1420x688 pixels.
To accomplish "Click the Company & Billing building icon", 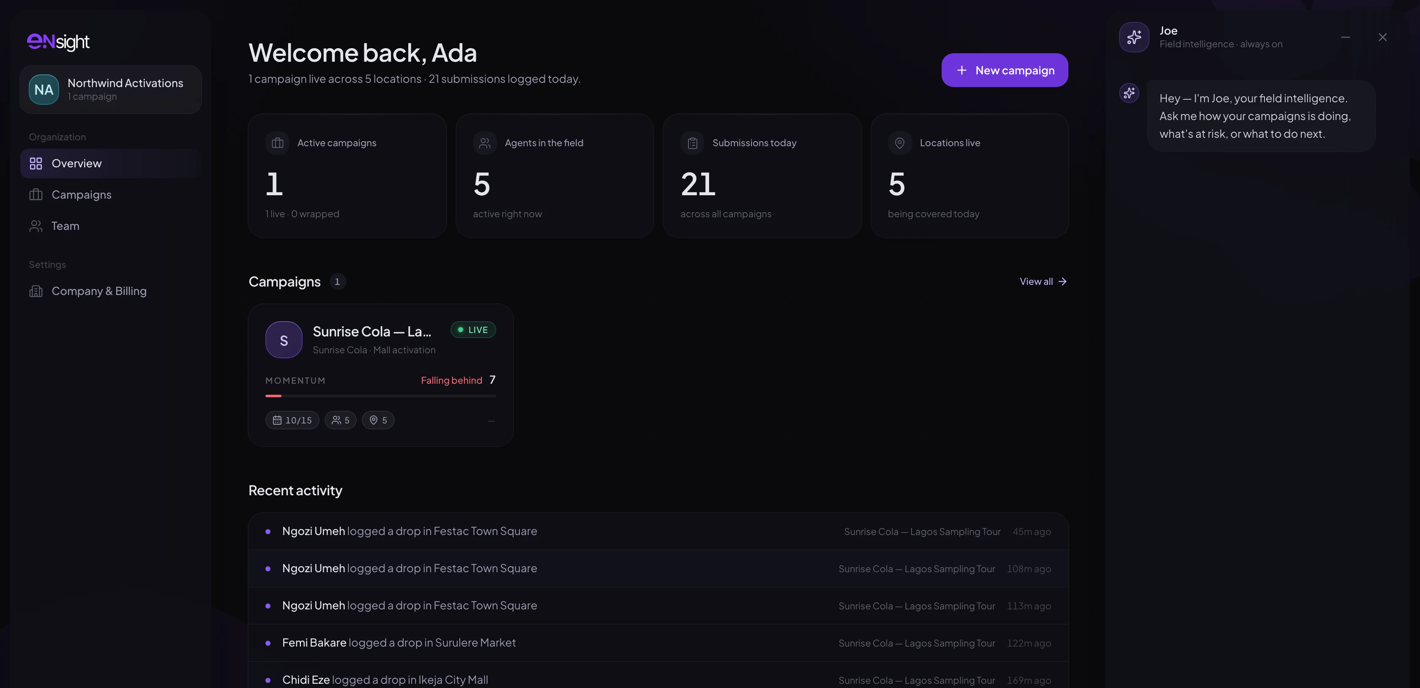I will (x=36, y=291).
